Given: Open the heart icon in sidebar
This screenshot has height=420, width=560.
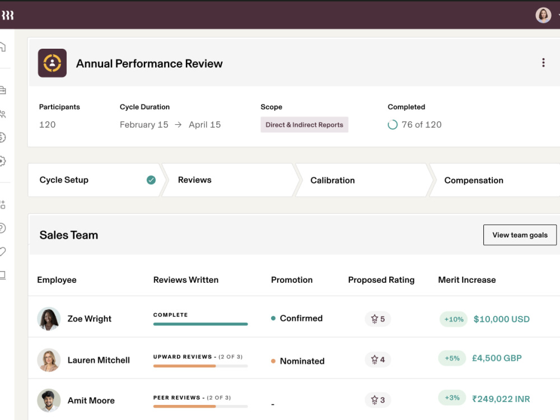Looking at the screenshot, I should click(x=3, y=251).
